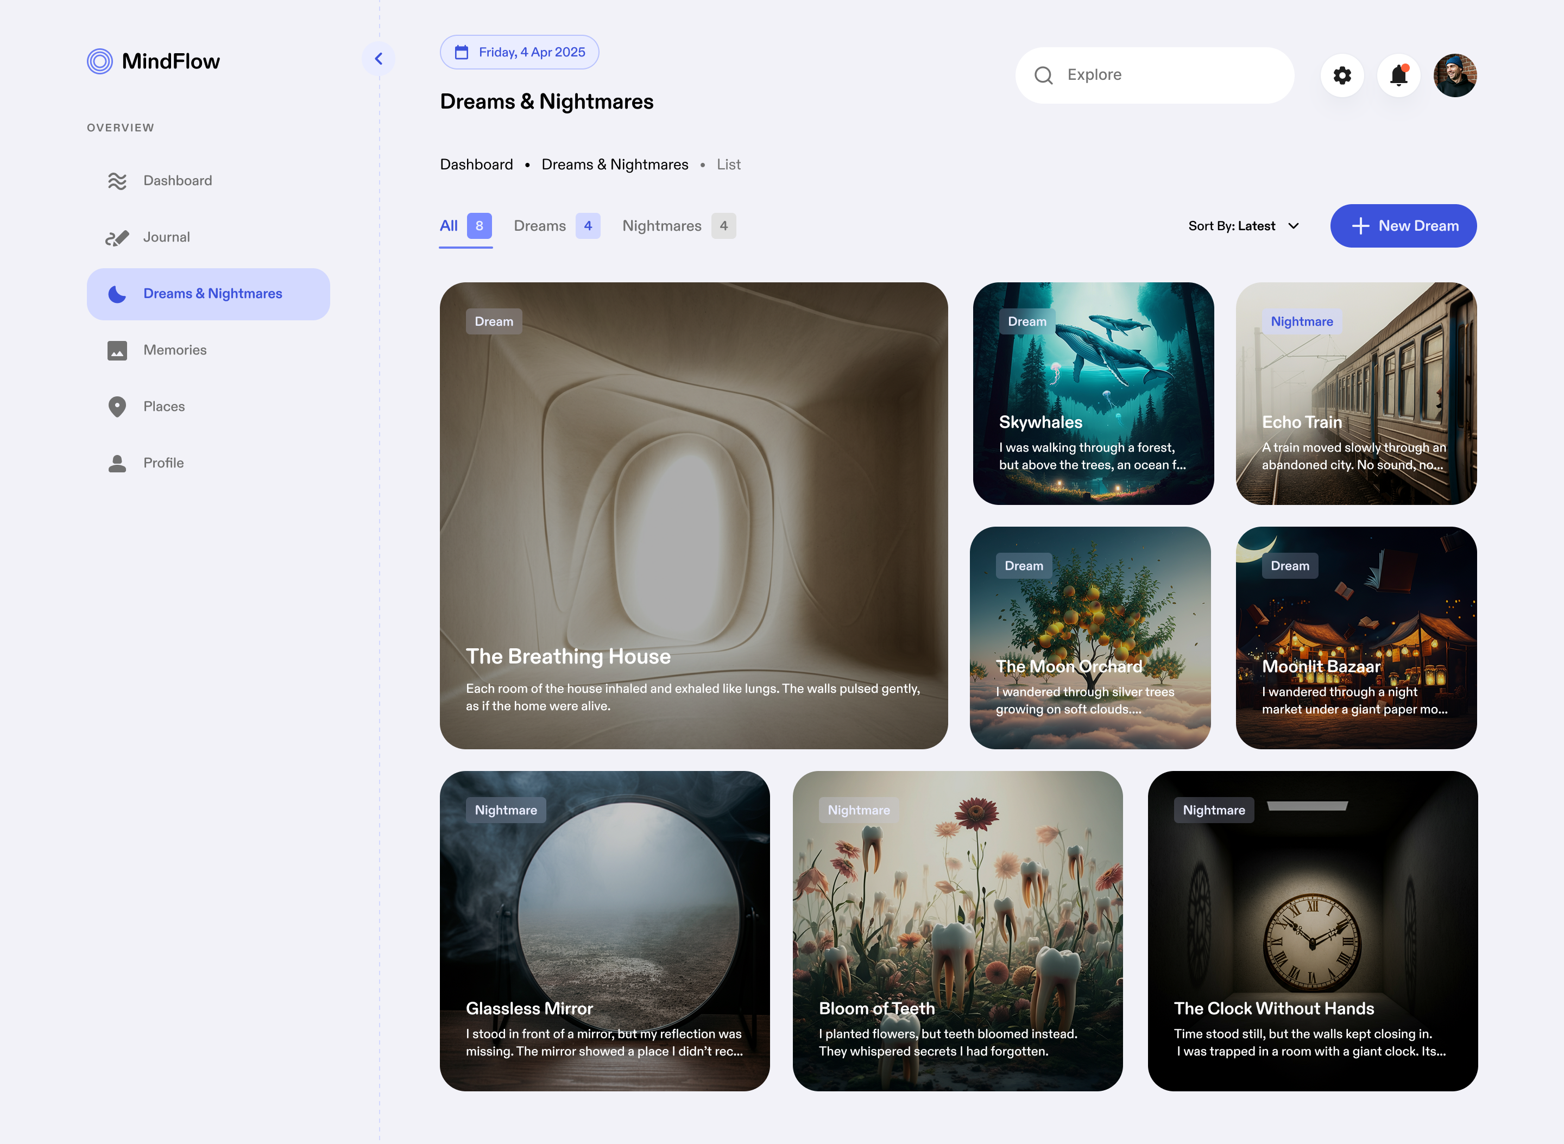Click the calendar icon in date chip
Screen dimensions: 1564x1144
pos(461,52)
